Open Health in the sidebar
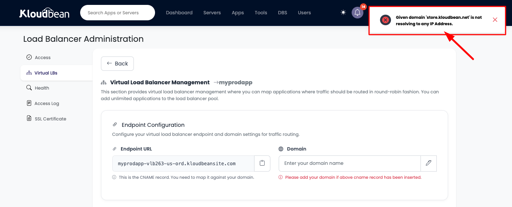 [56, 88]
